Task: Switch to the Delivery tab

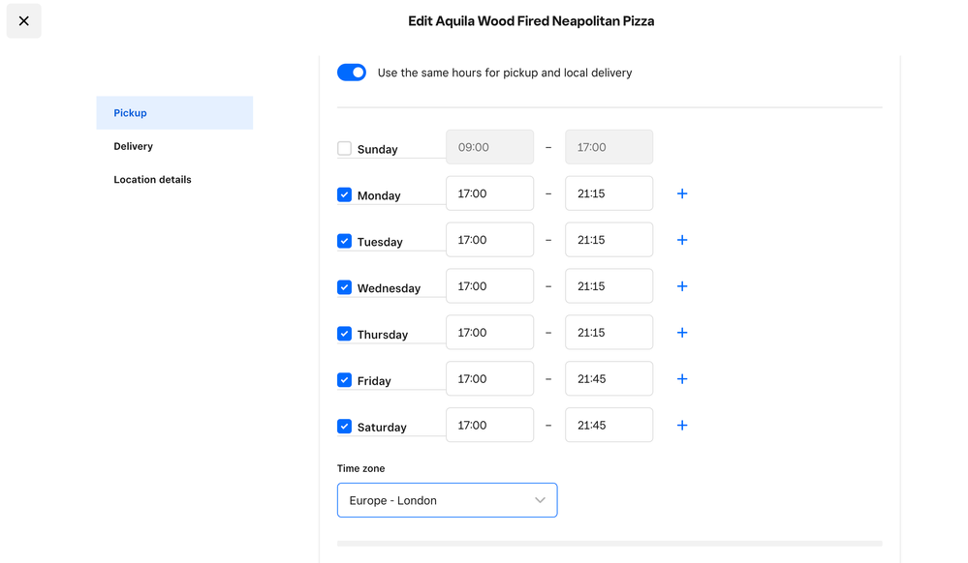Action: 134,146
